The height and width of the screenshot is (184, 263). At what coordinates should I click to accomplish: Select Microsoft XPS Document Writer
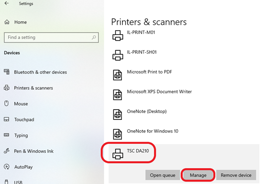[x=159, y=92]
